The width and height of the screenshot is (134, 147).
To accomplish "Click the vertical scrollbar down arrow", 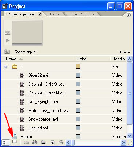I will (129, 136).
